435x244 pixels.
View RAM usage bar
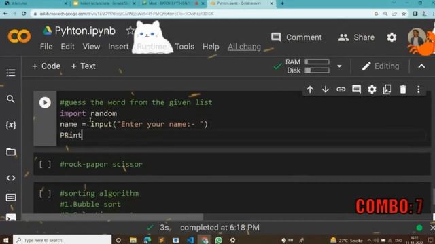point(317,62)
